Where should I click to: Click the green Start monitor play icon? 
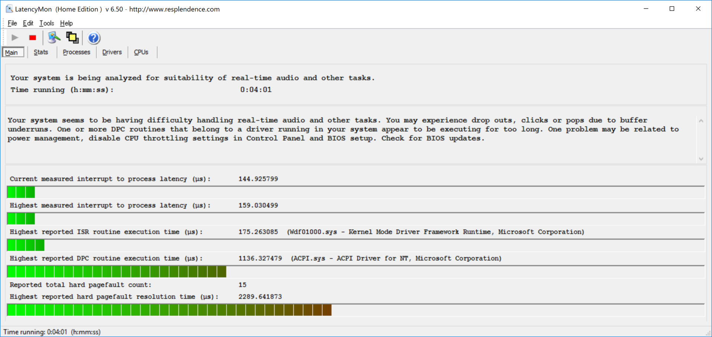(15, 37)
